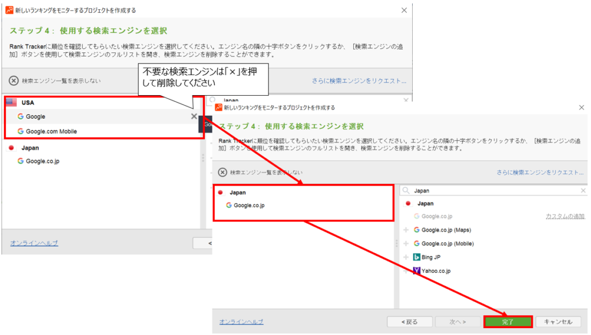Click the disabled next (次へ) button
The image size is (591, 335).
(x=458, y=322)
